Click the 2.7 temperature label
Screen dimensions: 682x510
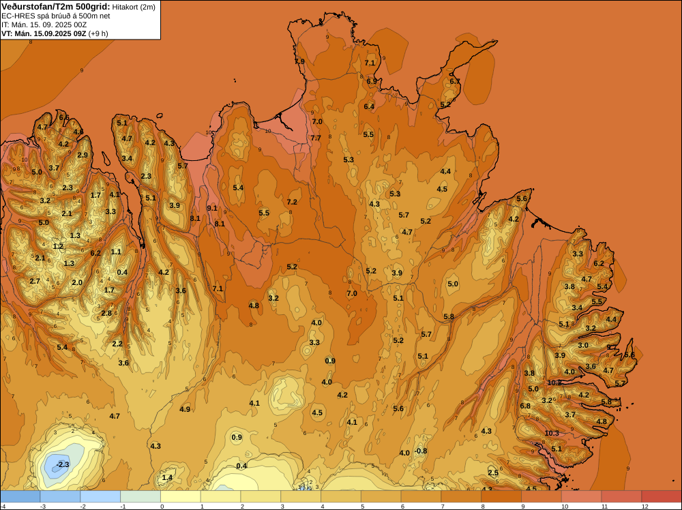35,282
